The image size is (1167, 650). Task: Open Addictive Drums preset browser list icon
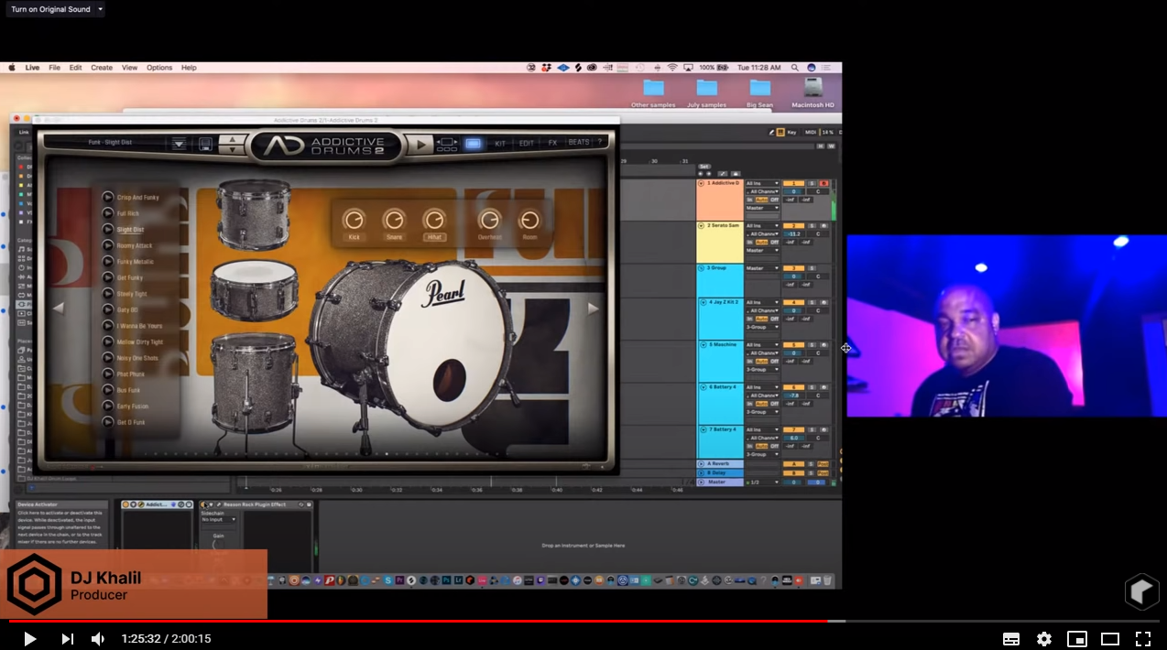click(179, 144)
